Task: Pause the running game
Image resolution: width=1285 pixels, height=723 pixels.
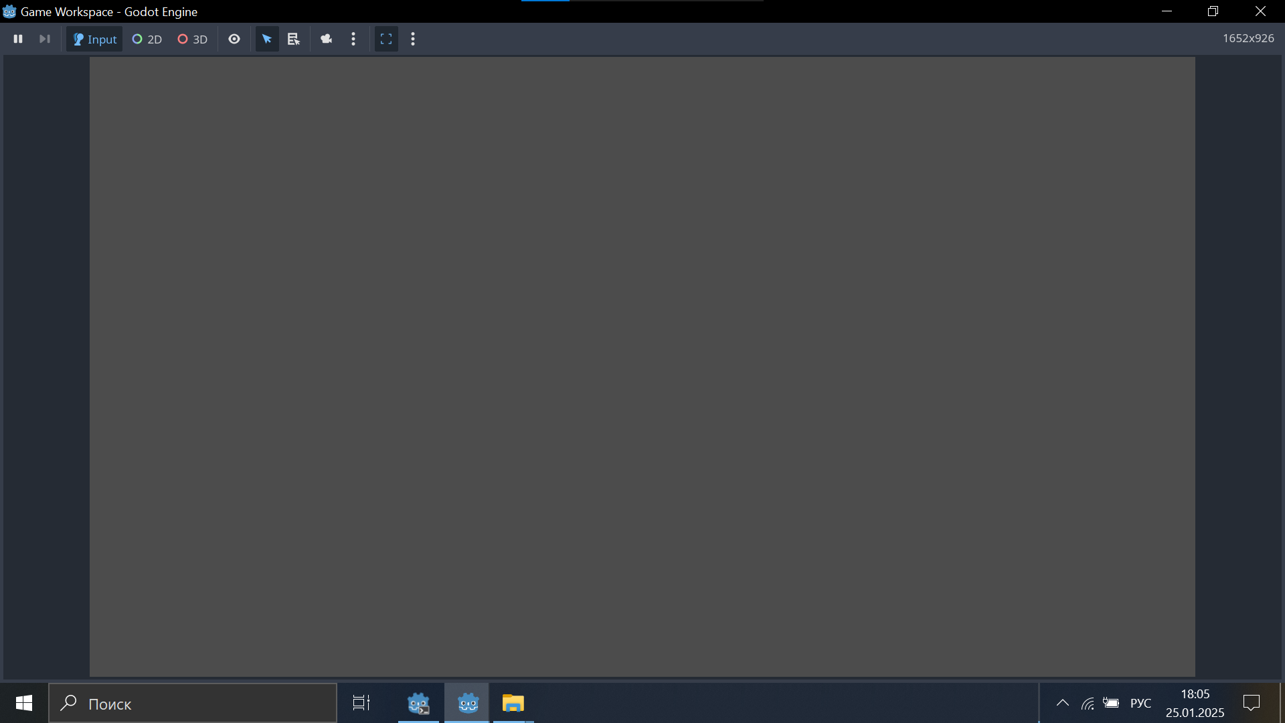Action: point(18,39)
